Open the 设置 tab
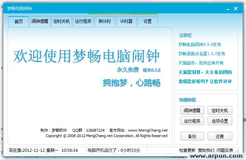246x160 pixels. click(x=148, y=21)
